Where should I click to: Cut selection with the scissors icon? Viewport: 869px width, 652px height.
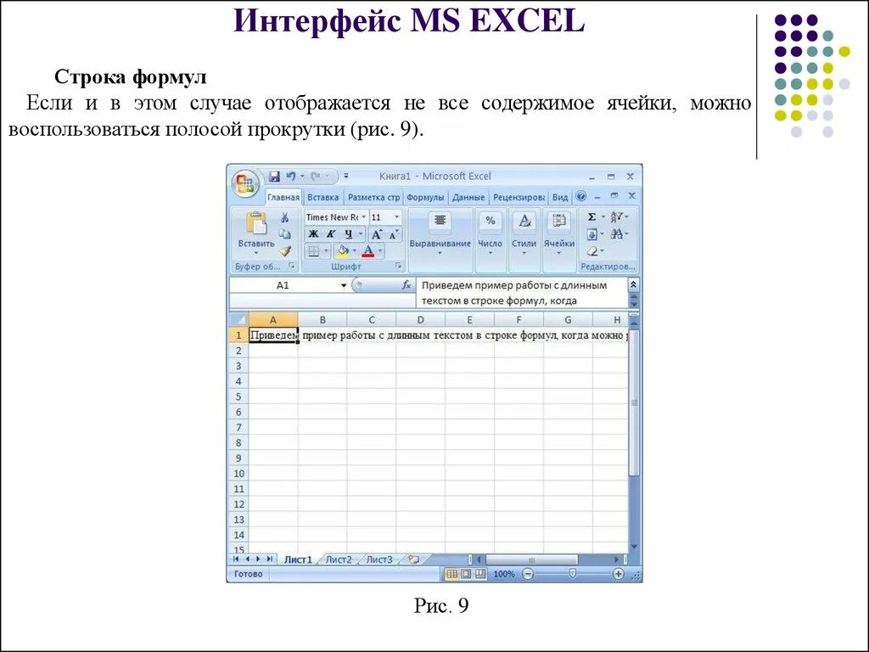click(285, 217)
